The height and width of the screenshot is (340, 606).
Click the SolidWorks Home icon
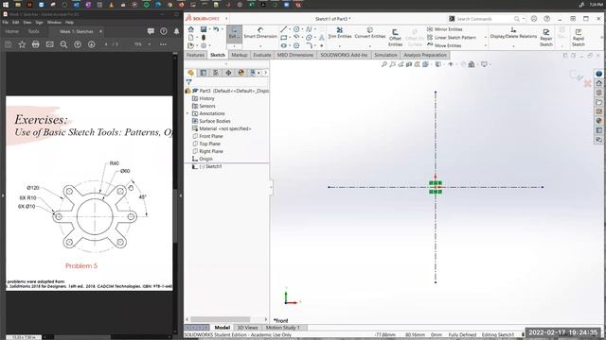coord(191,29)
